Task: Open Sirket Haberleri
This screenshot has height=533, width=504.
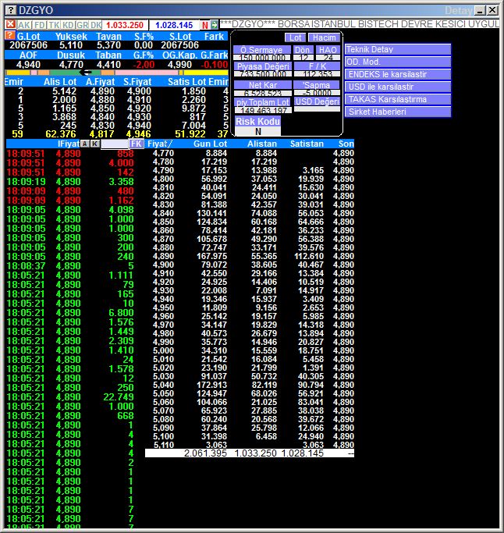Action: 398,112
